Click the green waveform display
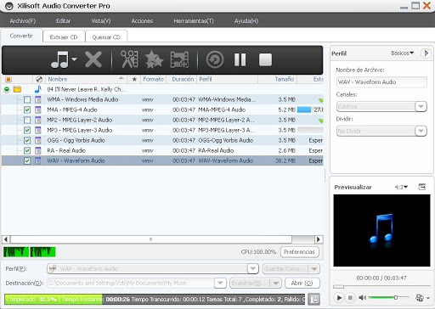The image size is (435, 309). pos(30,252)
